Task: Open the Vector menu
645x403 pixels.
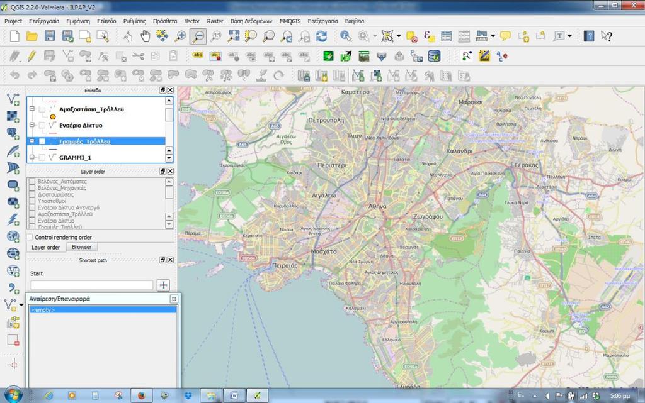Action: (191, 21)
